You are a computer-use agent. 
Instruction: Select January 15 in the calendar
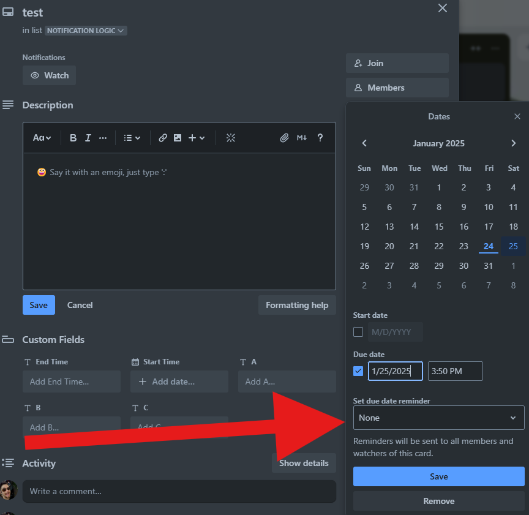(x=438, y=227)
